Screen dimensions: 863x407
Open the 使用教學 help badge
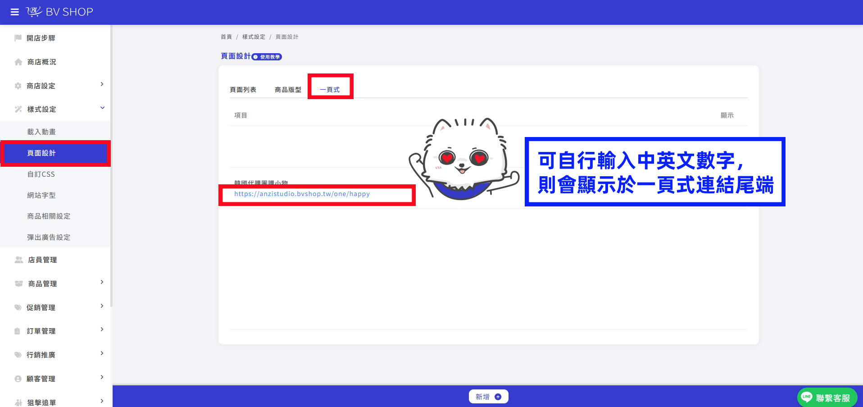(x=267, y=57)
